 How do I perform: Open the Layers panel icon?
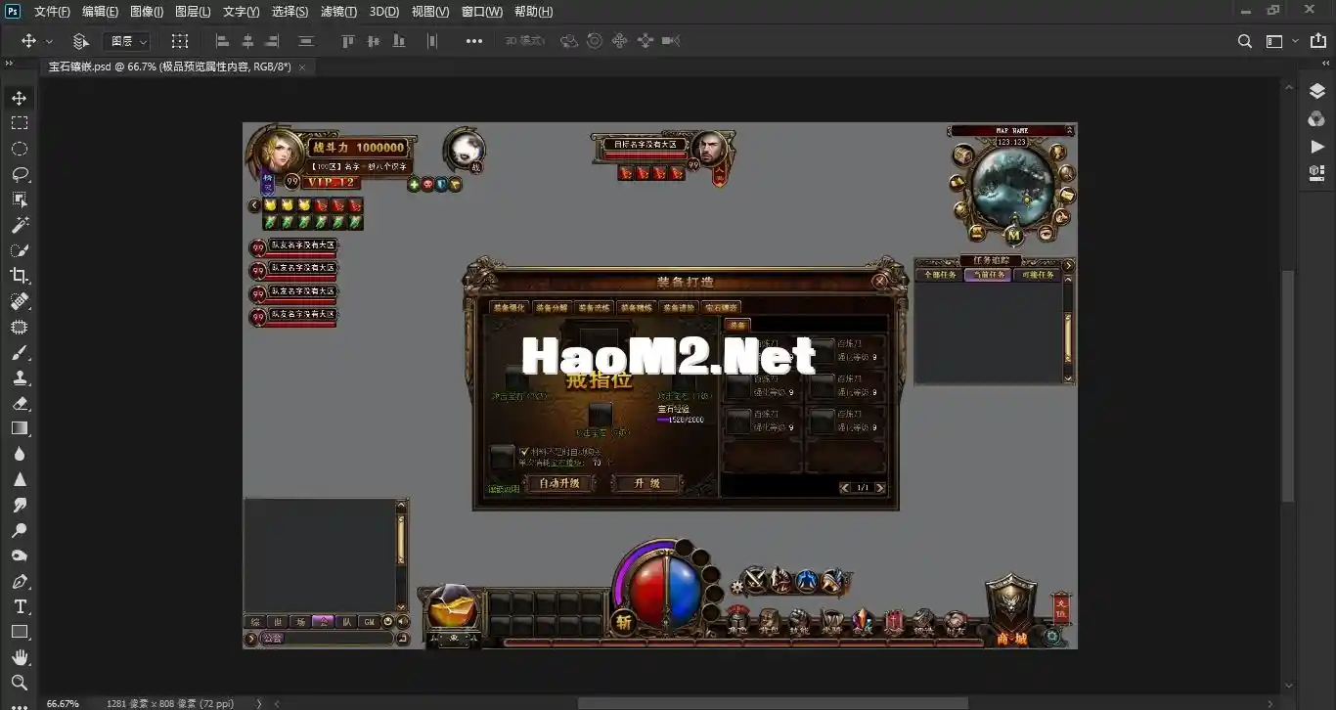click(1316, 91)
